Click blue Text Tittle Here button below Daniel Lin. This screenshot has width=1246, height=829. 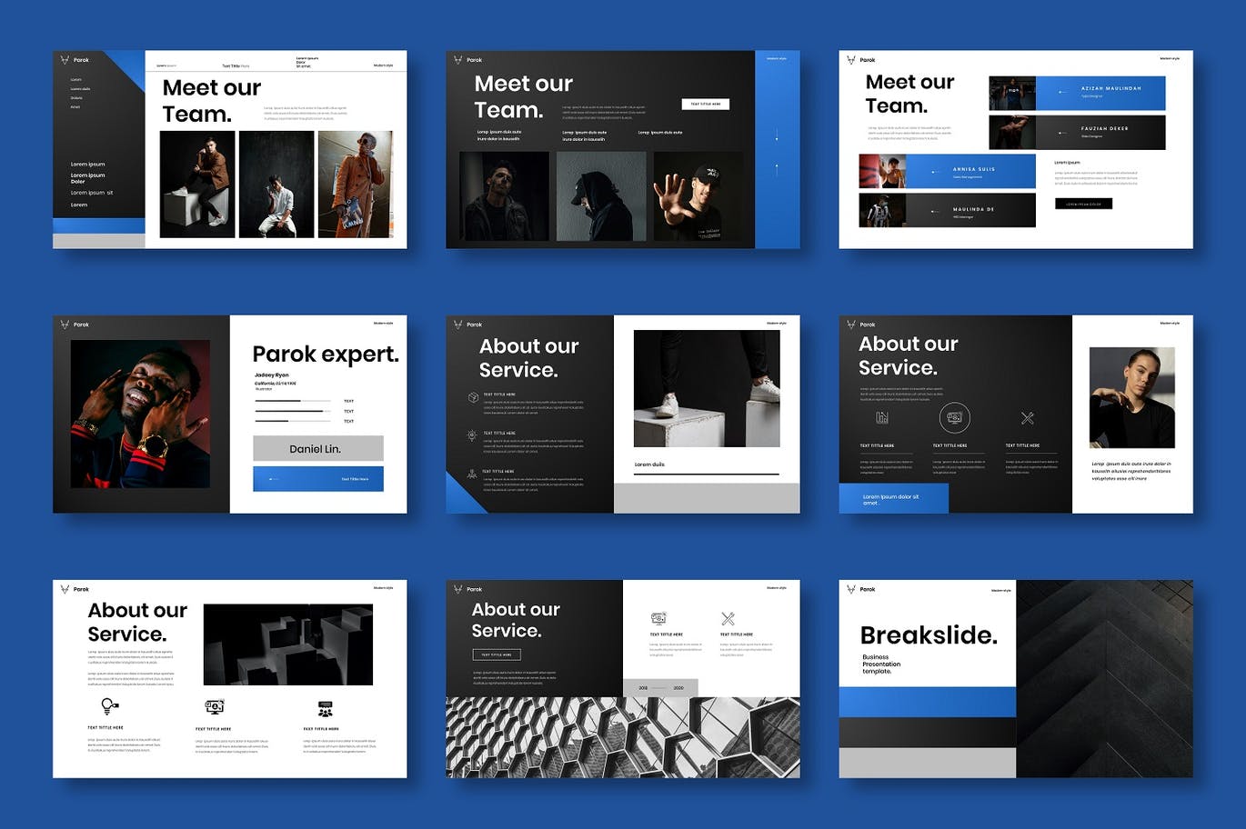coord(317,479)
